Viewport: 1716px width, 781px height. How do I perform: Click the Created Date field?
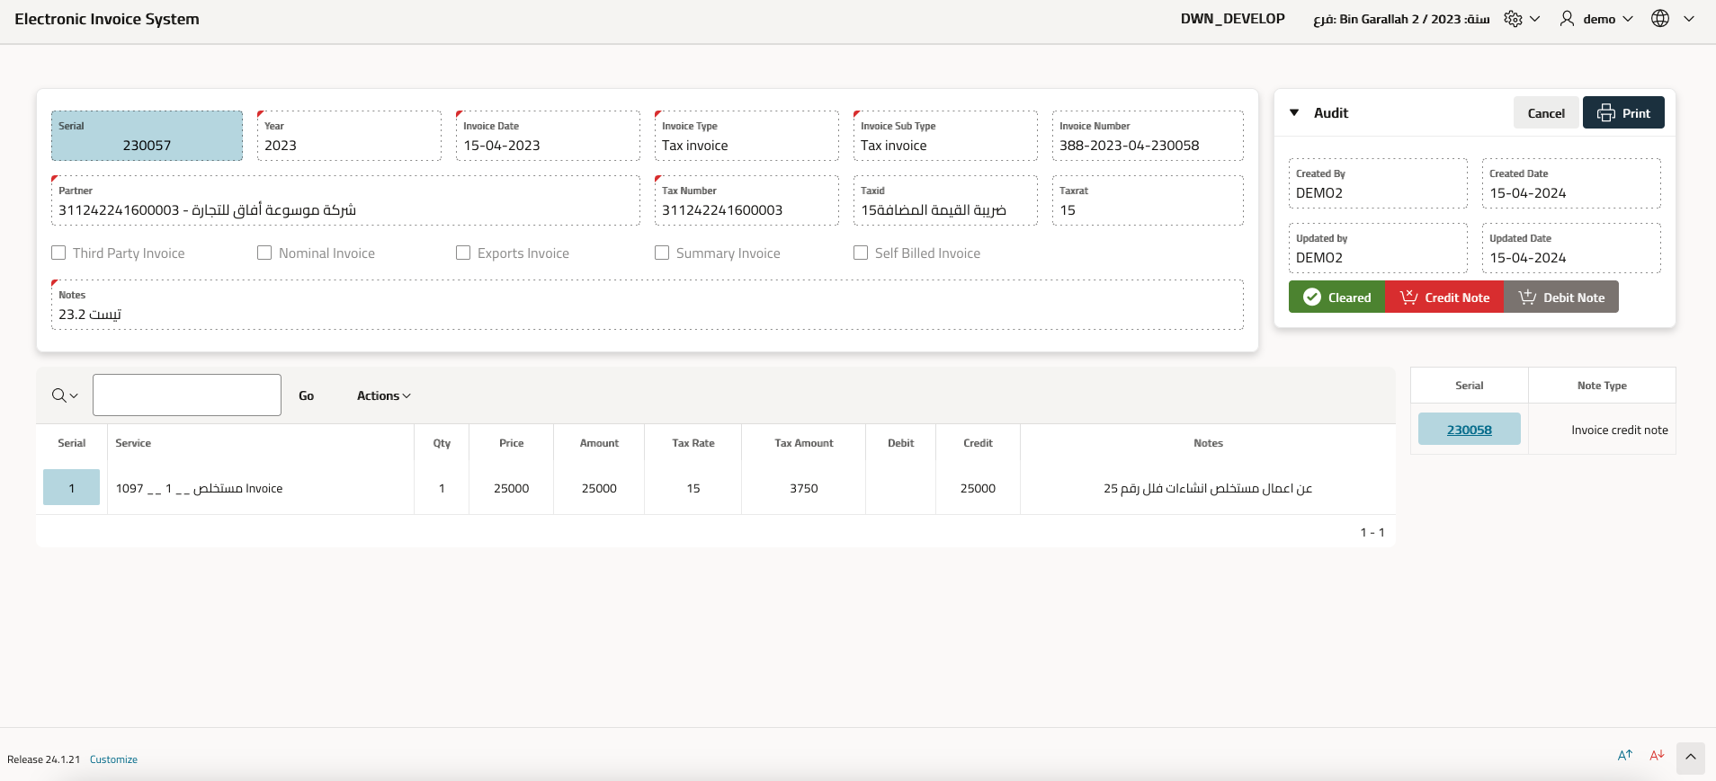pyautogui.click(x=1571, y=183)
